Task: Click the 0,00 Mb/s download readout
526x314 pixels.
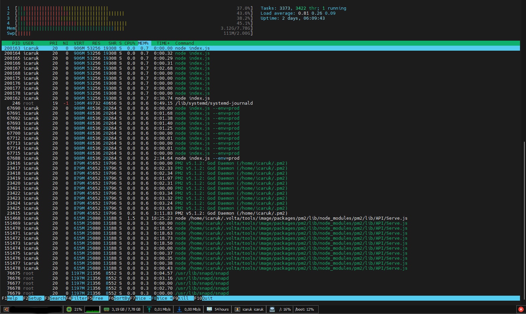Action: [x=192, y=309]
